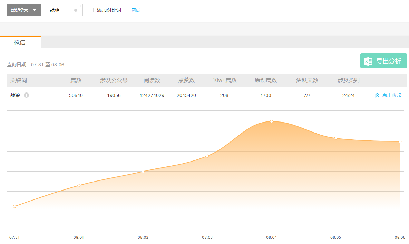The height and width of the screenshot is (244, 409).
Task: Click the Excel icon on export button
Action: click(368, 61)
